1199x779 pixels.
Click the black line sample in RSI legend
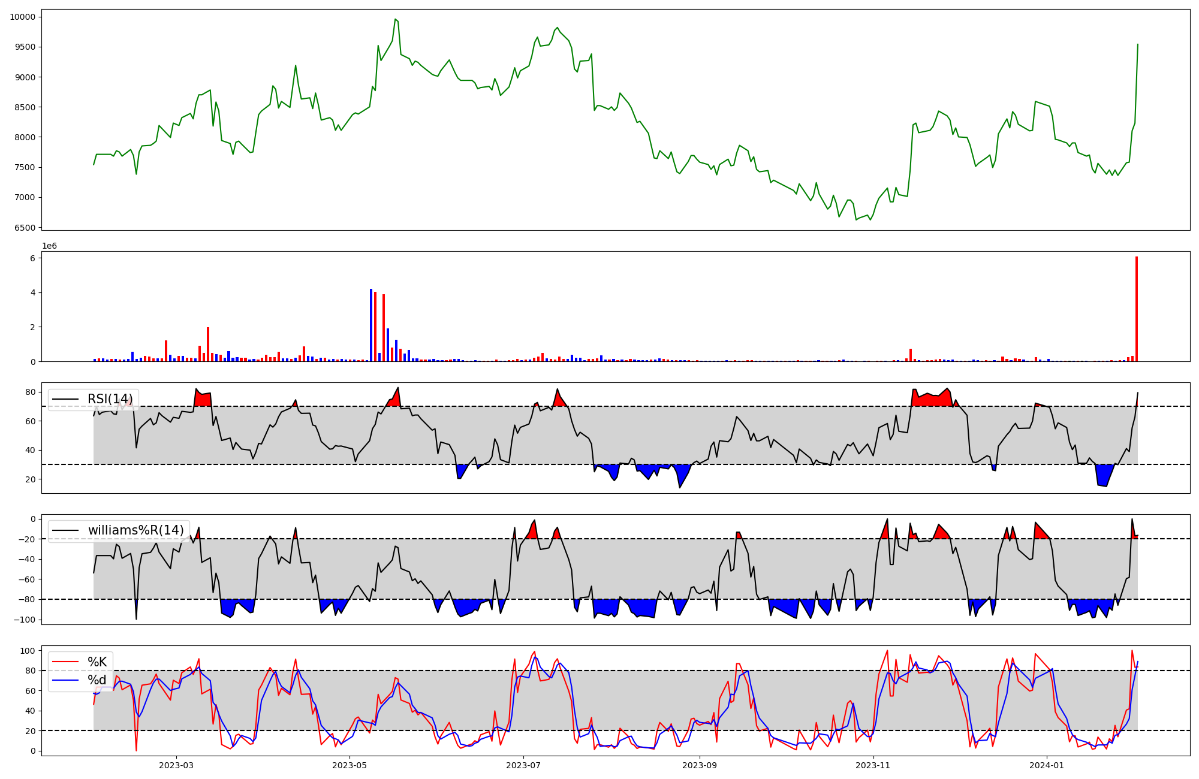coord(65,400)
